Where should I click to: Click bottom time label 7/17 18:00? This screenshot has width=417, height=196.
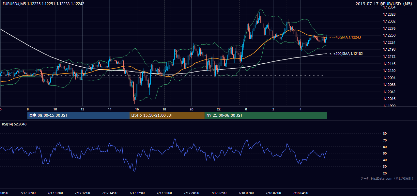[164, 193]
